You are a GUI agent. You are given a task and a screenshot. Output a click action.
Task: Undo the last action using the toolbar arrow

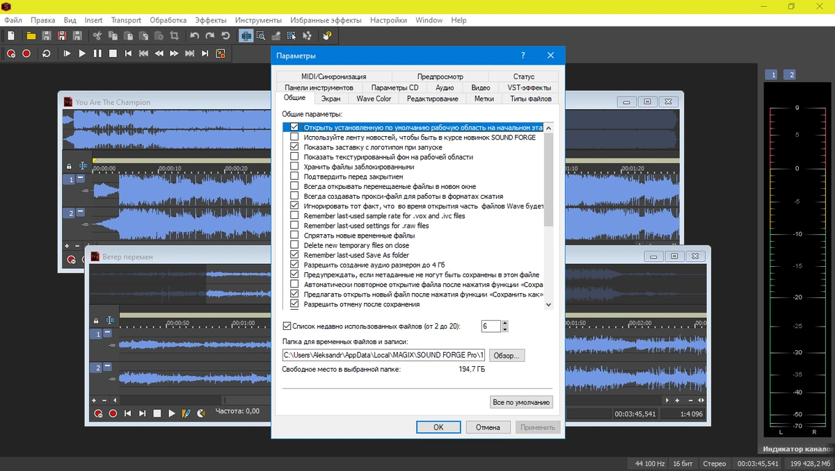[x=195, y=35]
